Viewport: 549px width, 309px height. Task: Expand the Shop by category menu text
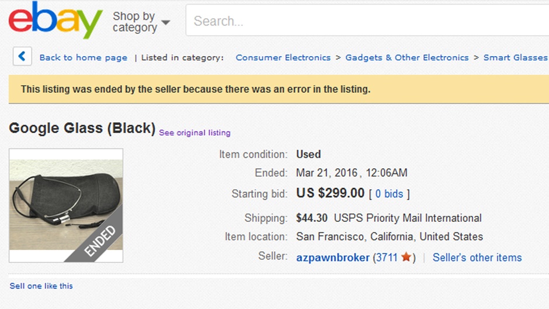coord(135,22)
